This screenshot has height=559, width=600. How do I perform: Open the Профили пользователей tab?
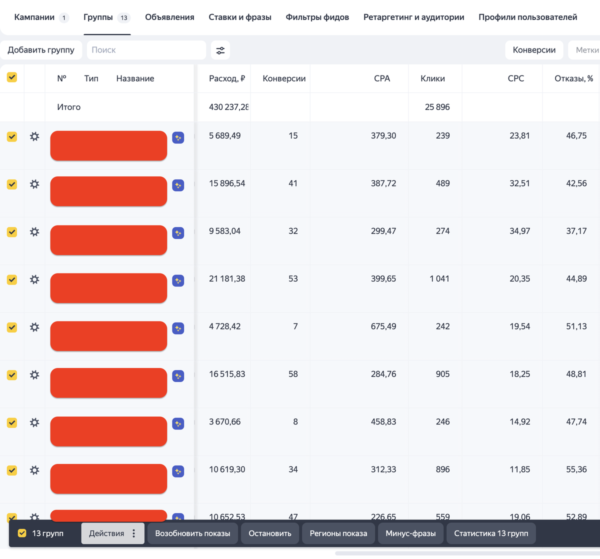(x=528, y=17)
